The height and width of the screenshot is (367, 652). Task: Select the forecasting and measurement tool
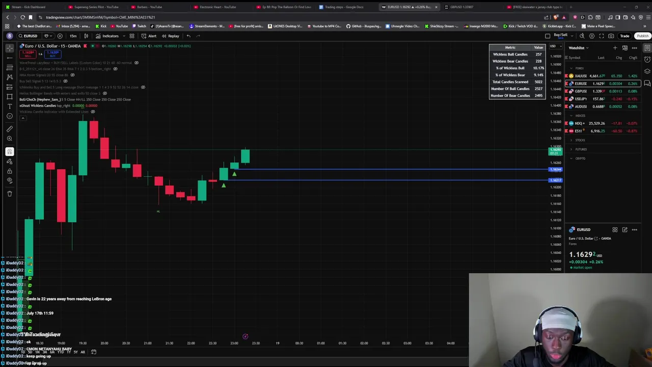(x=9, y=87)
